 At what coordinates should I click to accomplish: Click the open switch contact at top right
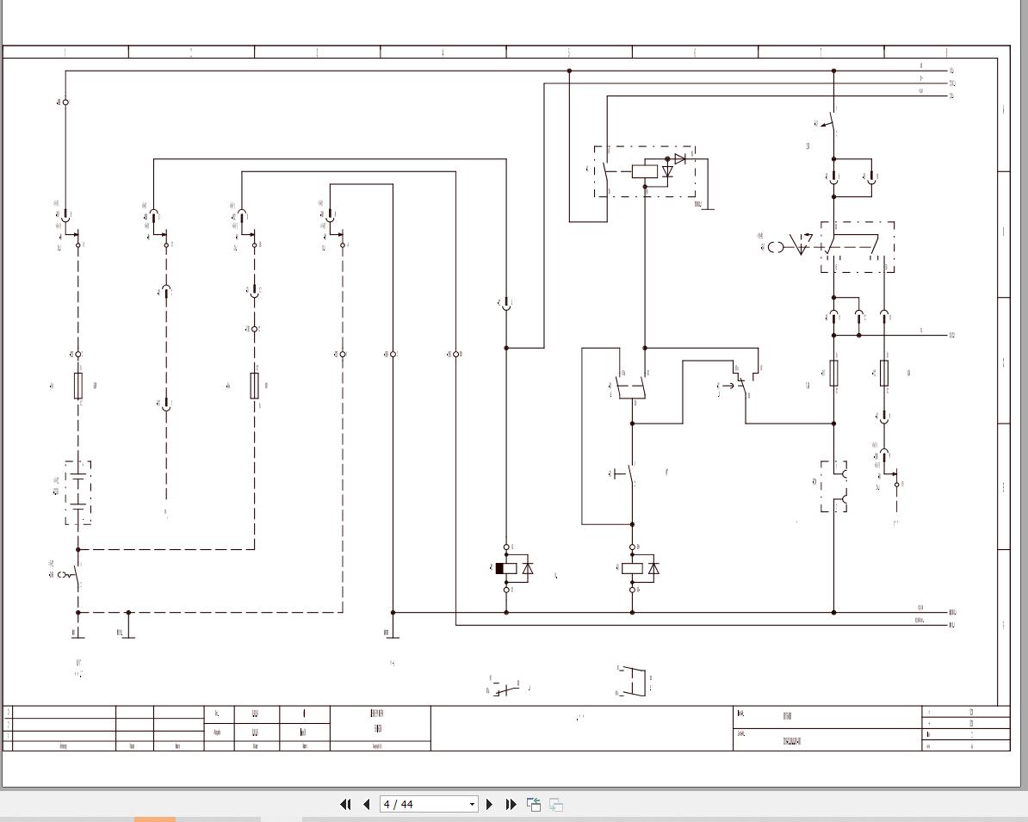[x=832, y=121]
